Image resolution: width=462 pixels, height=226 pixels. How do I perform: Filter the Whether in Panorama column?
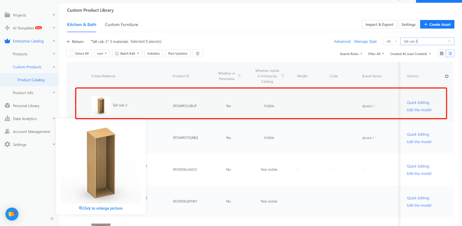click(x=239, y=76)
